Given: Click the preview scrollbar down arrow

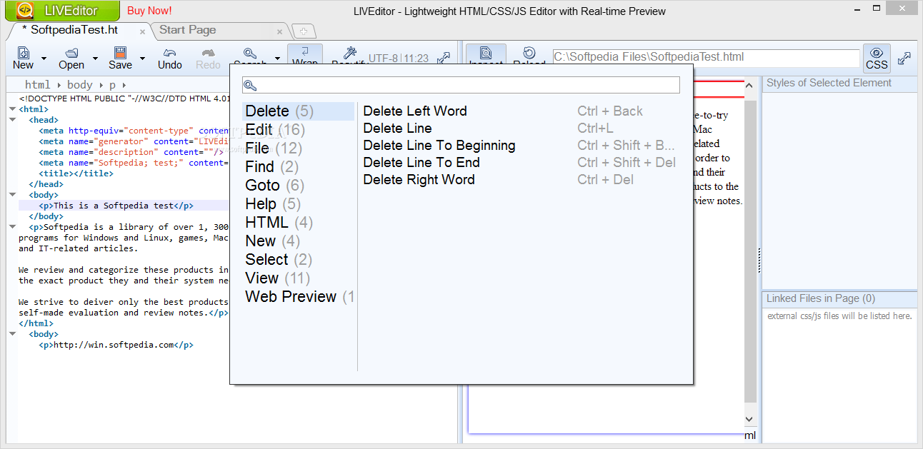Looking at the screenshot, I should [749, 419].
